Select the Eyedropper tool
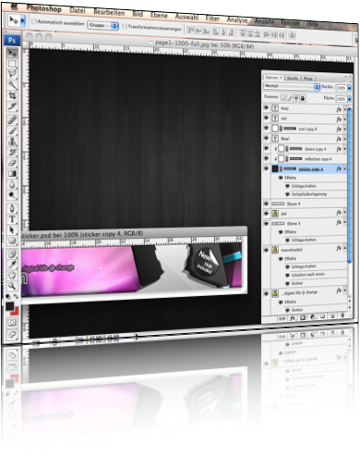The image size is (360, 457). click(12, 265)
